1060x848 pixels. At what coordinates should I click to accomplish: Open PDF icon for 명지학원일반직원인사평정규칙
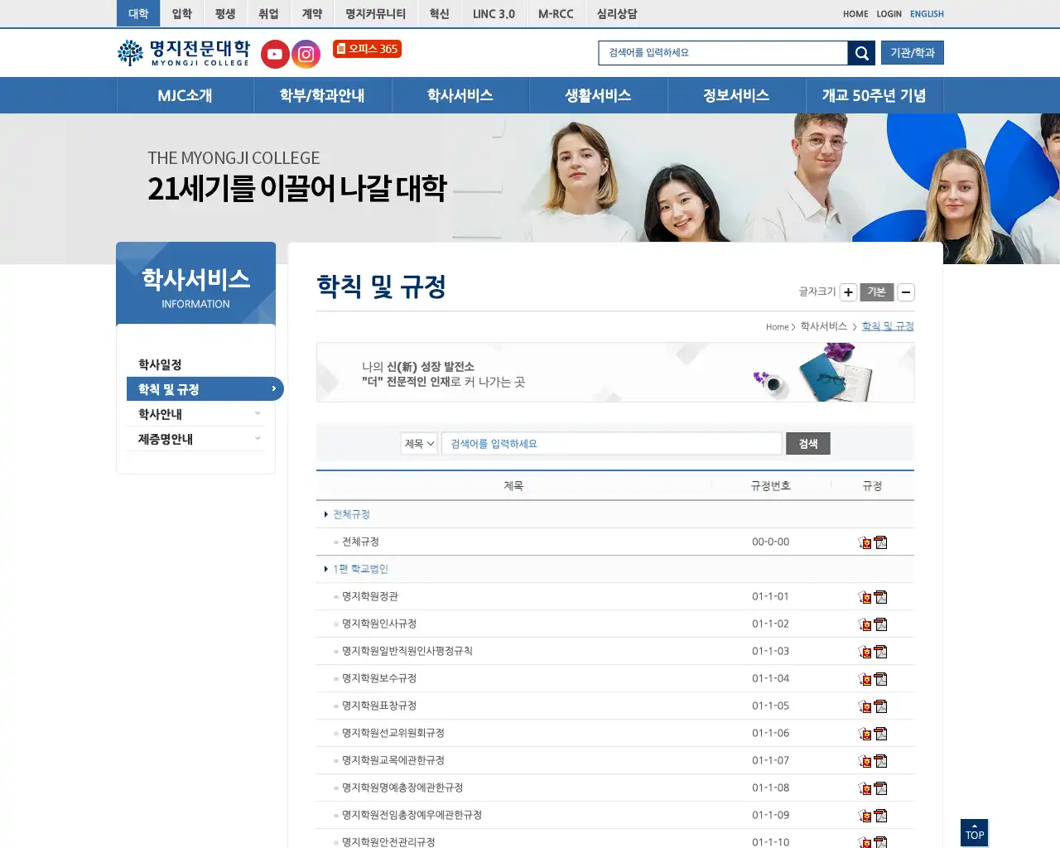[x=880, y=652]
